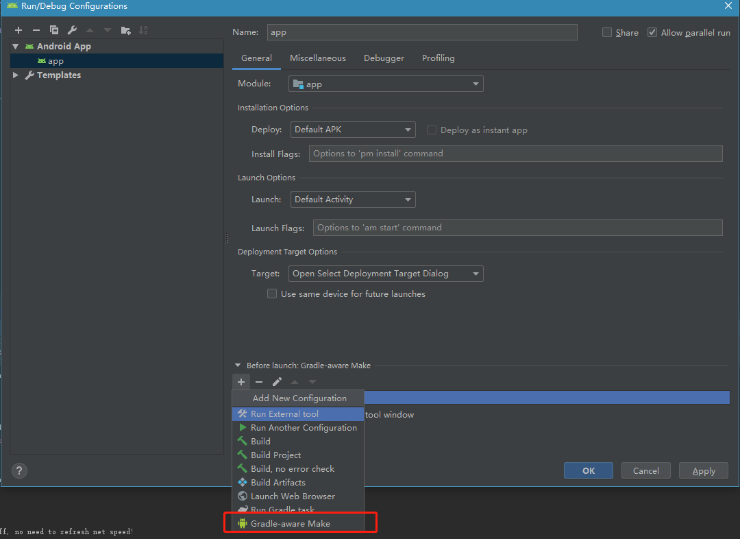This screenshot has width=740, height=539.
Task: Click the Apply button
Action: point(703,470)
